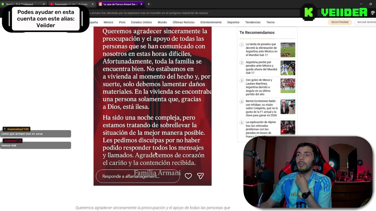Open the Entretenimiento section

pyautogui.click(x=211, y=22)
